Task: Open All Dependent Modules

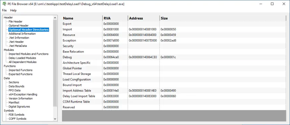Action: point(23,62)
